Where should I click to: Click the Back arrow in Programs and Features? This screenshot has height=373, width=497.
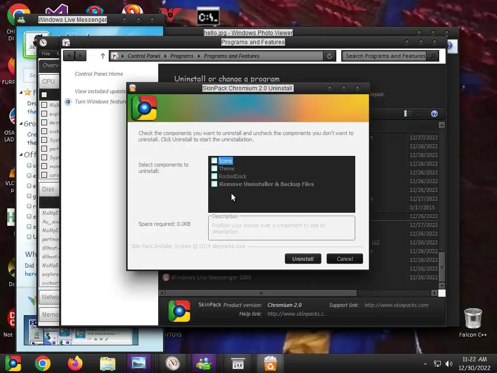pos(69,56)
